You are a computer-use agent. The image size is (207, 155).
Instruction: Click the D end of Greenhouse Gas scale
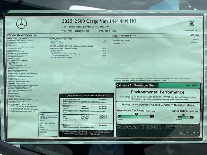point(152,117)
